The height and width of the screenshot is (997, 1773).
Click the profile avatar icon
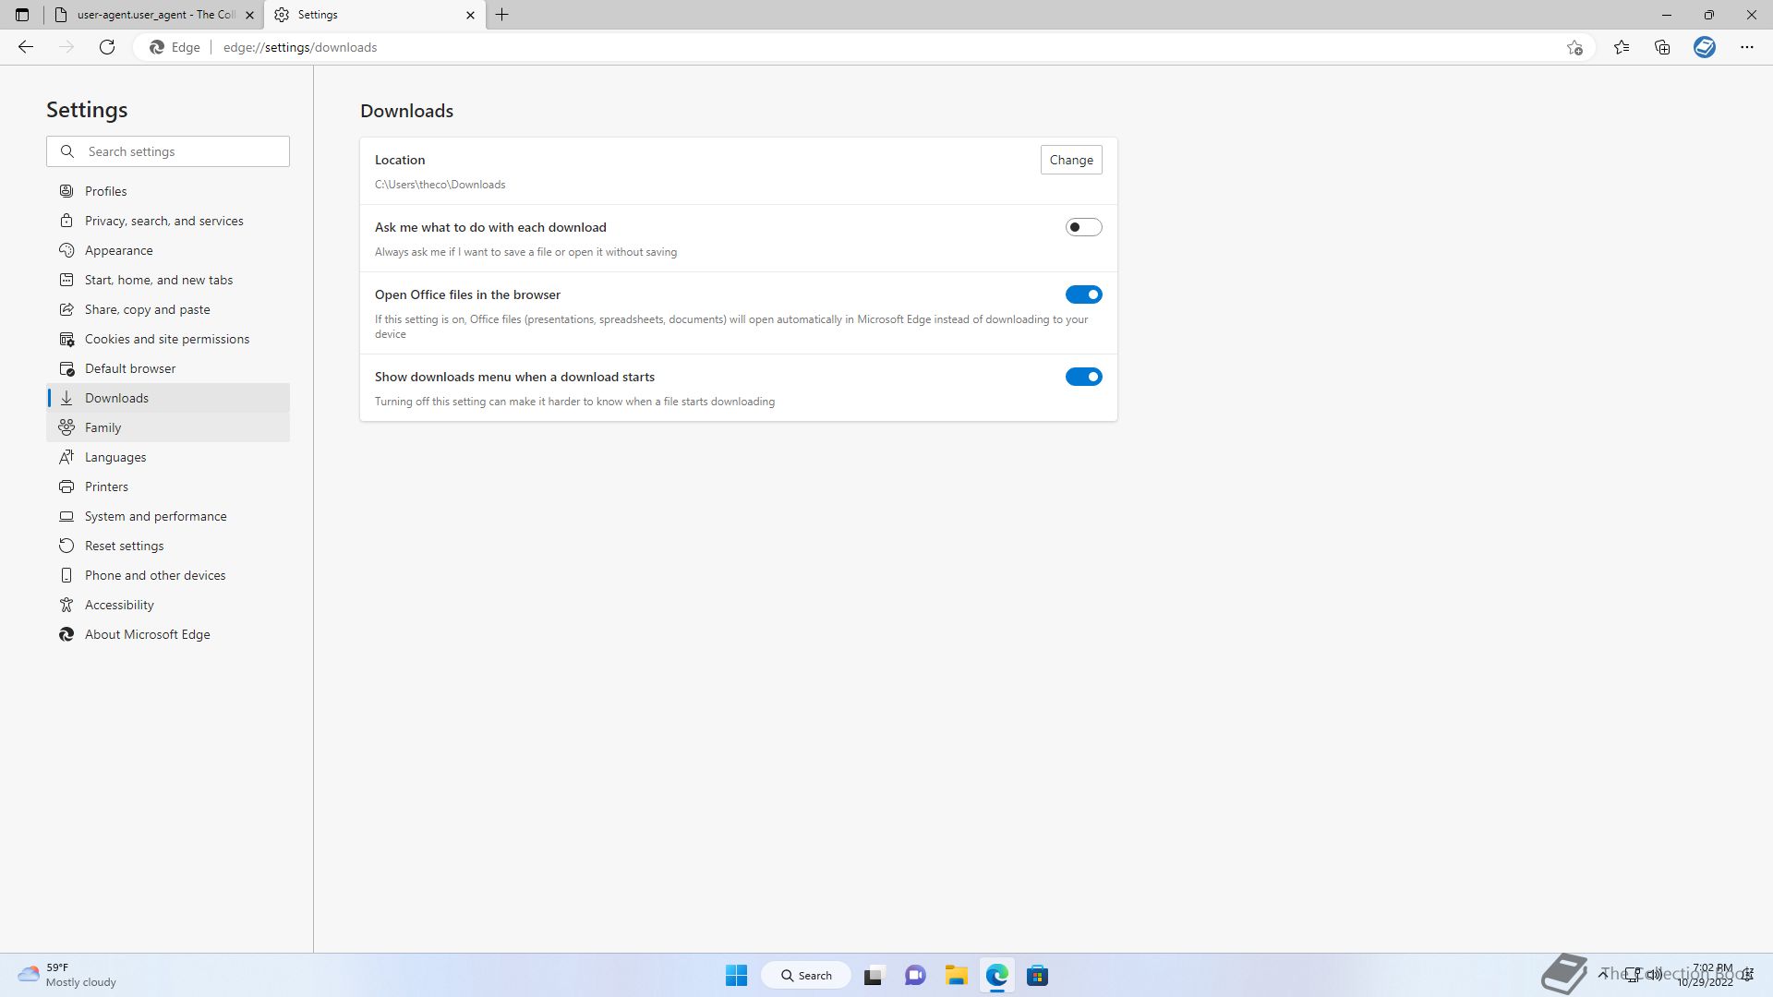tap(1705, 47)
